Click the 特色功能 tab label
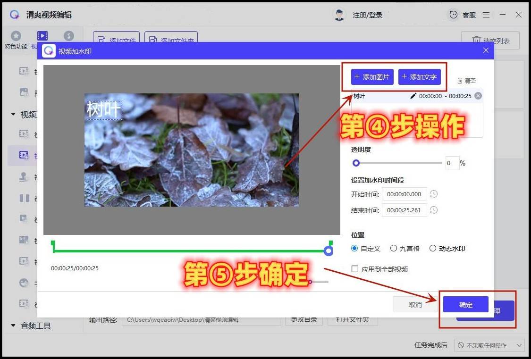This screenshot has width=531, height=359. (16, 46)
